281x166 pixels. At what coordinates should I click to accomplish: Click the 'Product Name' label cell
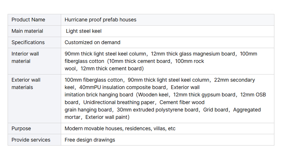point(34,20)
